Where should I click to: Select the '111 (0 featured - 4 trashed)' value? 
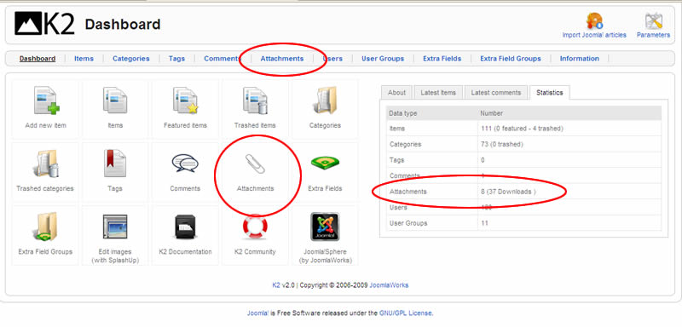[522, 129]
